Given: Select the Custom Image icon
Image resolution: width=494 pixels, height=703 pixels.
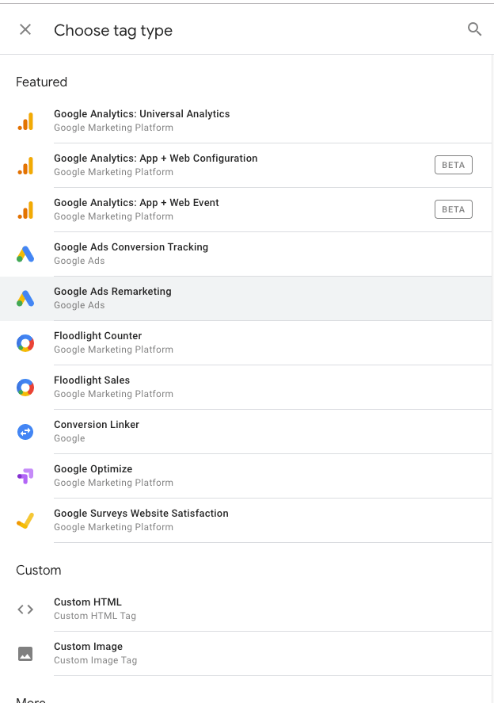Looking at the screenshot, I should coord(25,653).
